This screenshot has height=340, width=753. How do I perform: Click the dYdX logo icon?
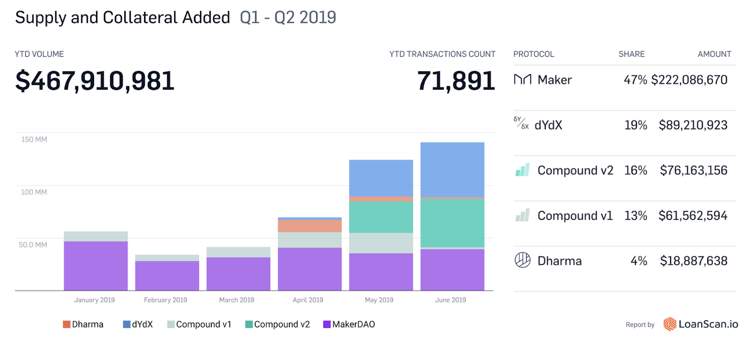coord(521,123)
